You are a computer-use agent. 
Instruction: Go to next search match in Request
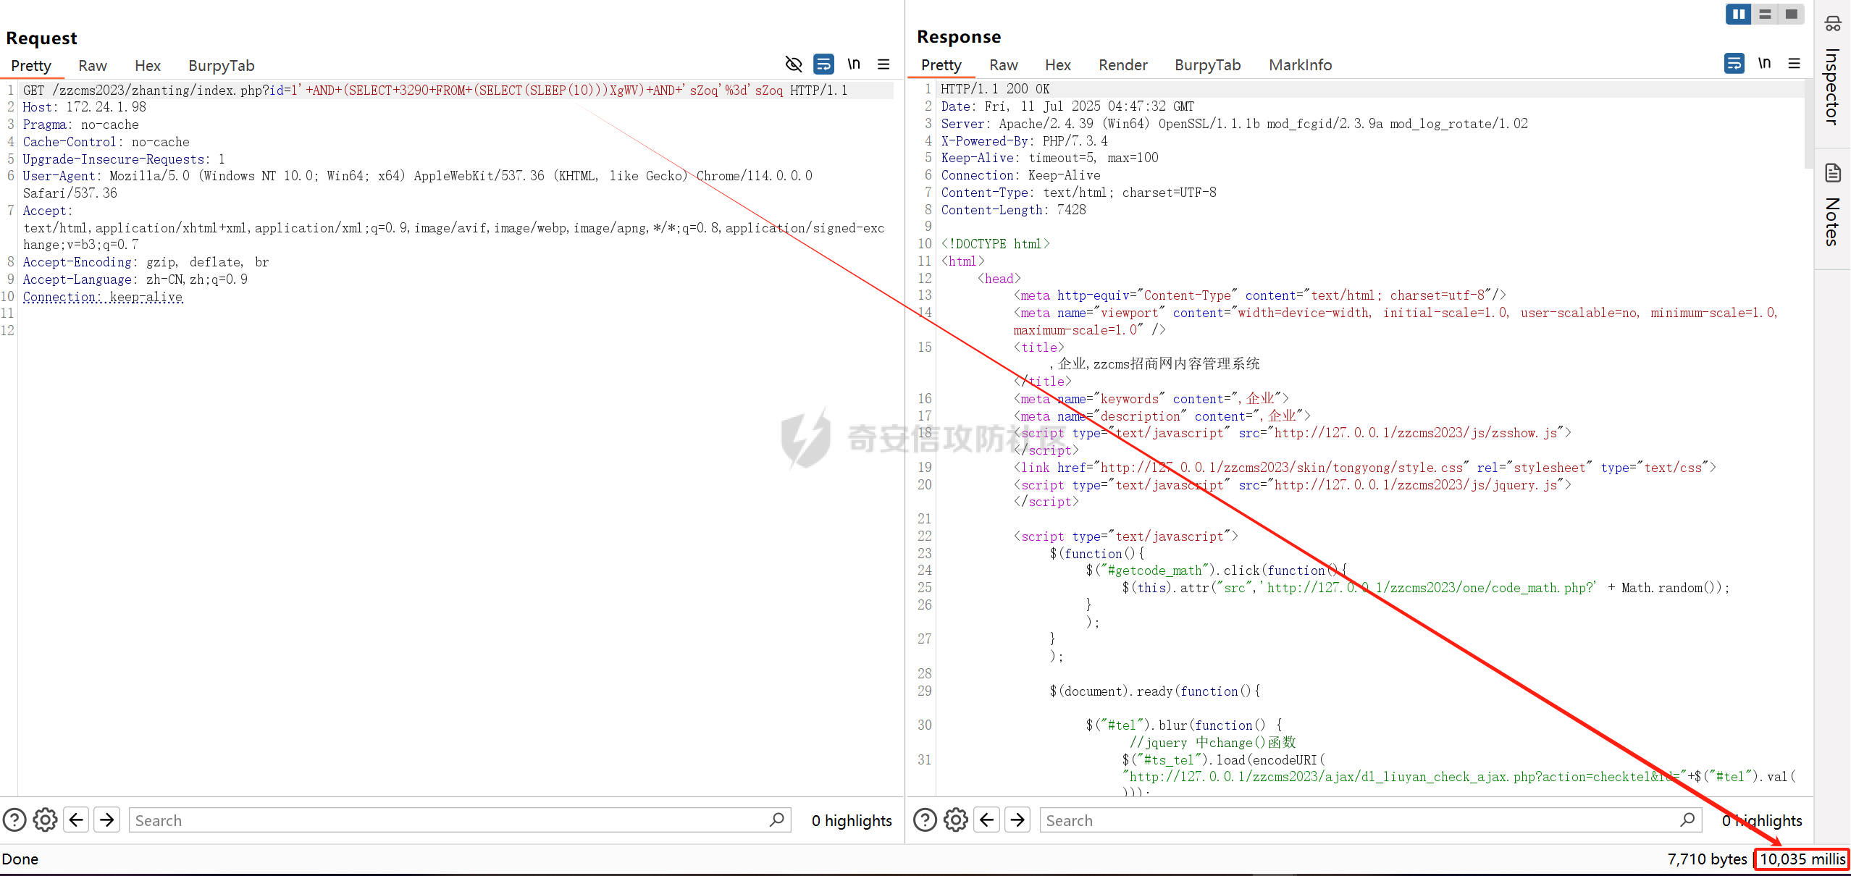click(x=107, y=820)
